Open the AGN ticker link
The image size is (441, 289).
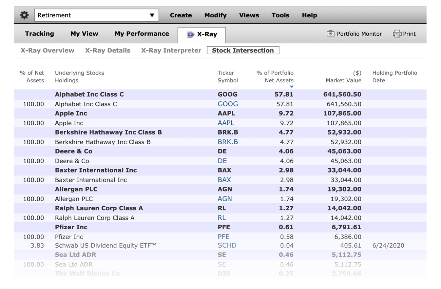(x=225, y=199)
